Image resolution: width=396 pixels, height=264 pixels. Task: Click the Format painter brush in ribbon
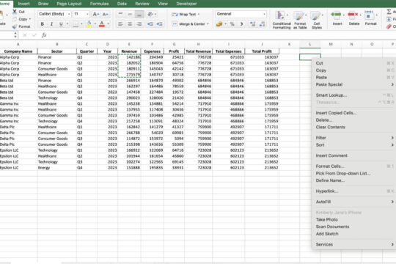tap(15, 26)
